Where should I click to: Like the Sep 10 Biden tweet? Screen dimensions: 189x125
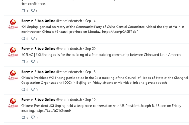(x=33, y=117)
